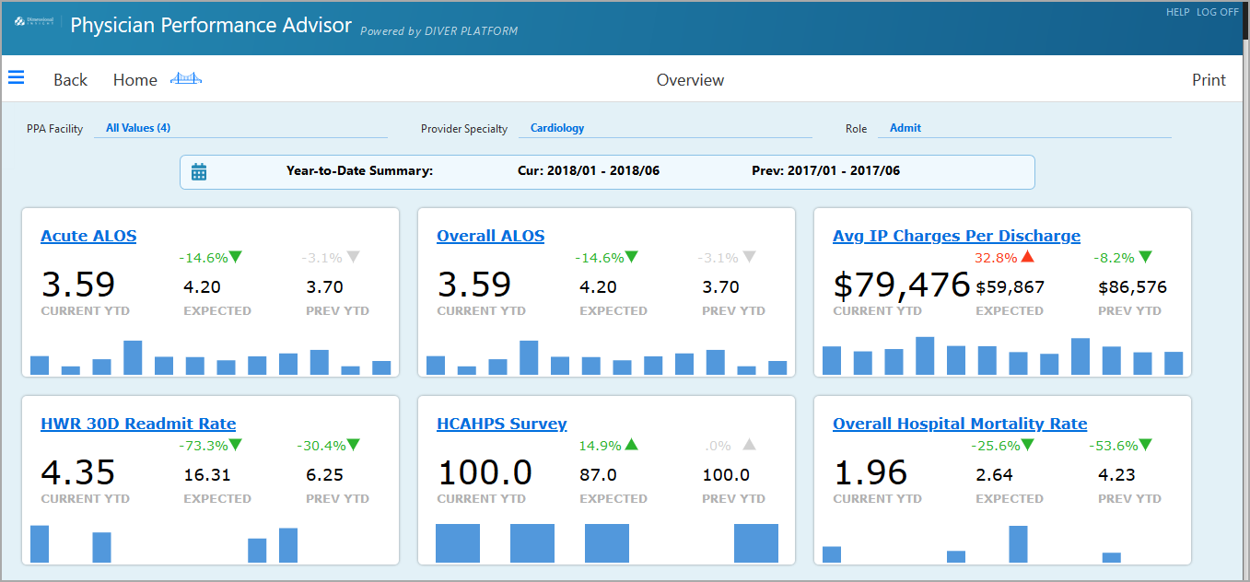Open Avg IP Charges Per Discharge link
The image size is (1250, 582).
(x=956, y=236)
